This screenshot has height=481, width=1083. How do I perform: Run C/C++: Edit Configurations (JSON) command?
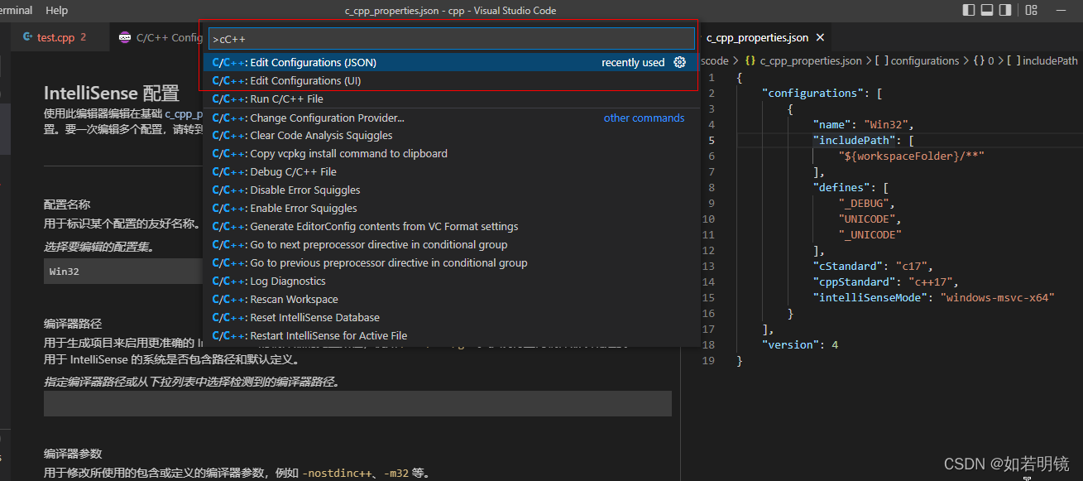tap(451, 62)
